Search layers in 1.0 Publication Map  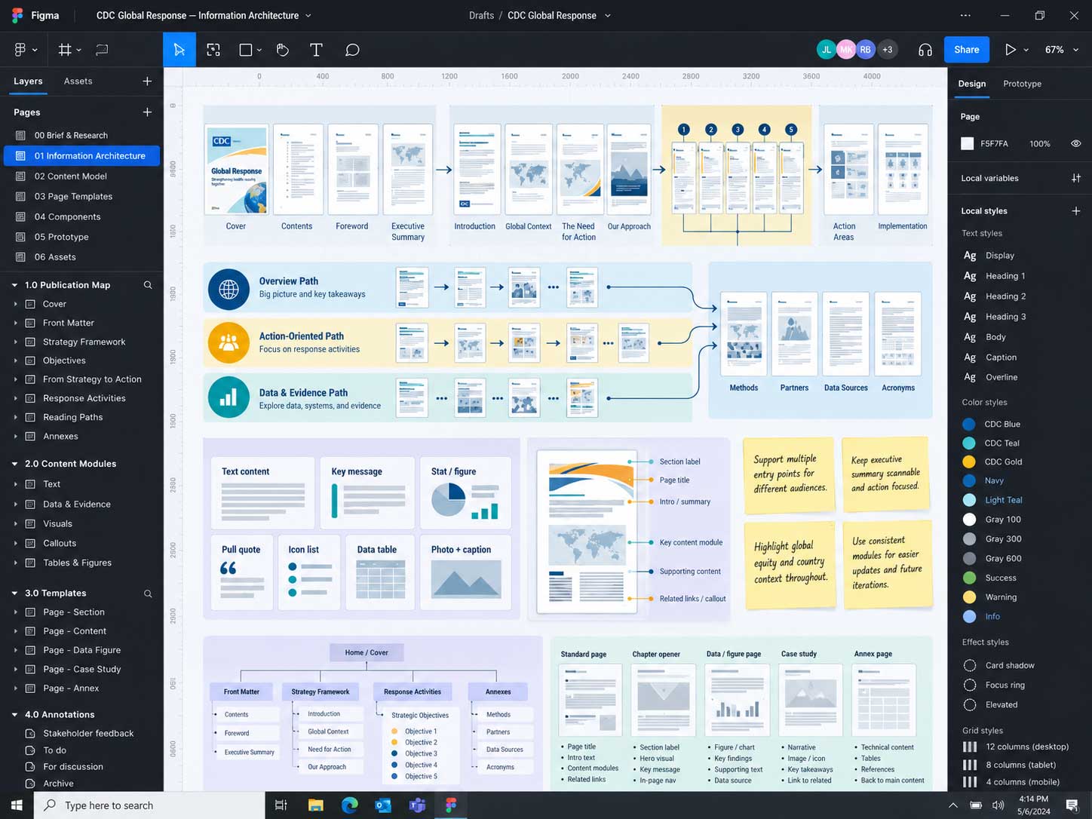tap(148, 285)
